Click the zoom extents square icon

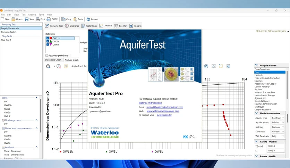[x=214, y=66]
